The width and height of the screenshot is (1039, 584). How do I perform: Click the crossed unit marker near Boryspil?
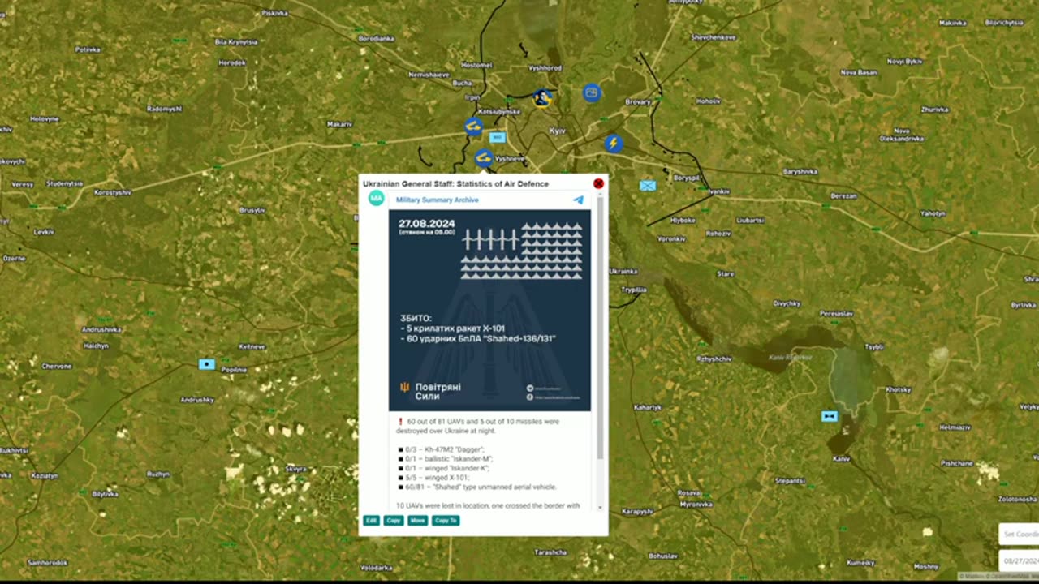pos(647,186)
